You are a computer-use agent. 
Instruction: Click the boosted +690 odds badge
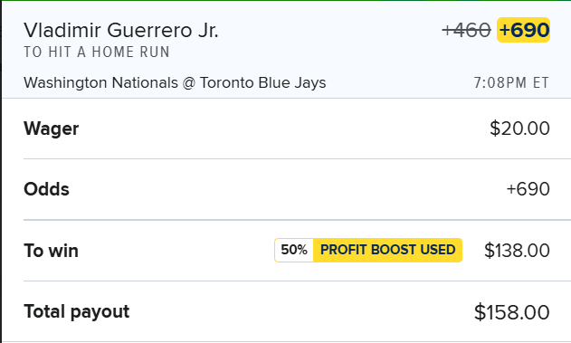tap(523, 30)
